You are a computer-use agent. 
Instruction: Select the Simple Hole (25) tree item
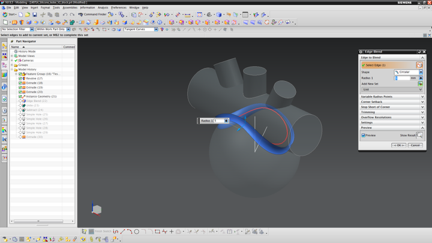click(x=37, y=115)
